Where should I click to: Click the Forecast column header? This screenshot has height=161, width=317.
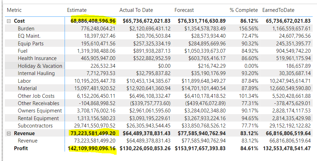(184, 10)
